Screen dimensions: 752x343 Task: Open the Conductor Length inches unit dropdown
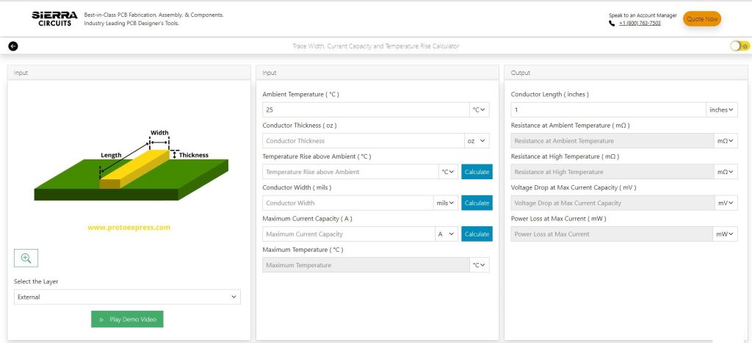pyautogui.click(x=722, y=110)
